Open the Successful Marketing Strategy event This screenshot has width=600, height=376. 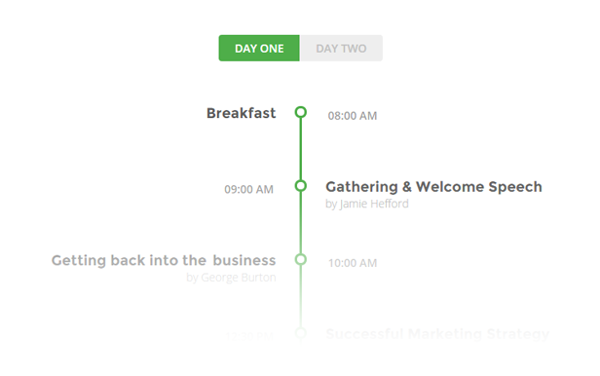pos(437,334)
